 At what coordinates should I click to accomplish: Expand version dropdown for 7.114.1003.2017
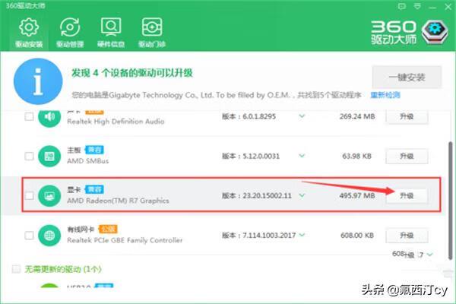coord(302,235)
